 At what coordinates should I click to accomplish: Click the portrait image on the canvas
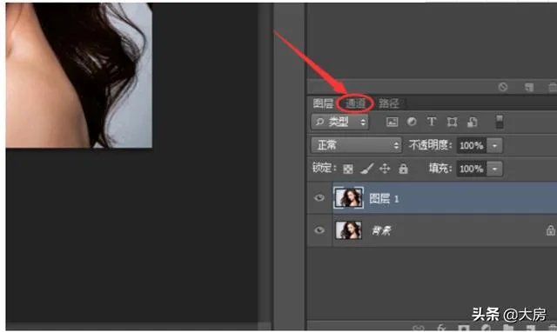[79, 76]
